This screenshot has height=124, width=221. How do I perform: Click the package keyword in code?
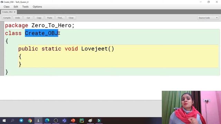17,25
